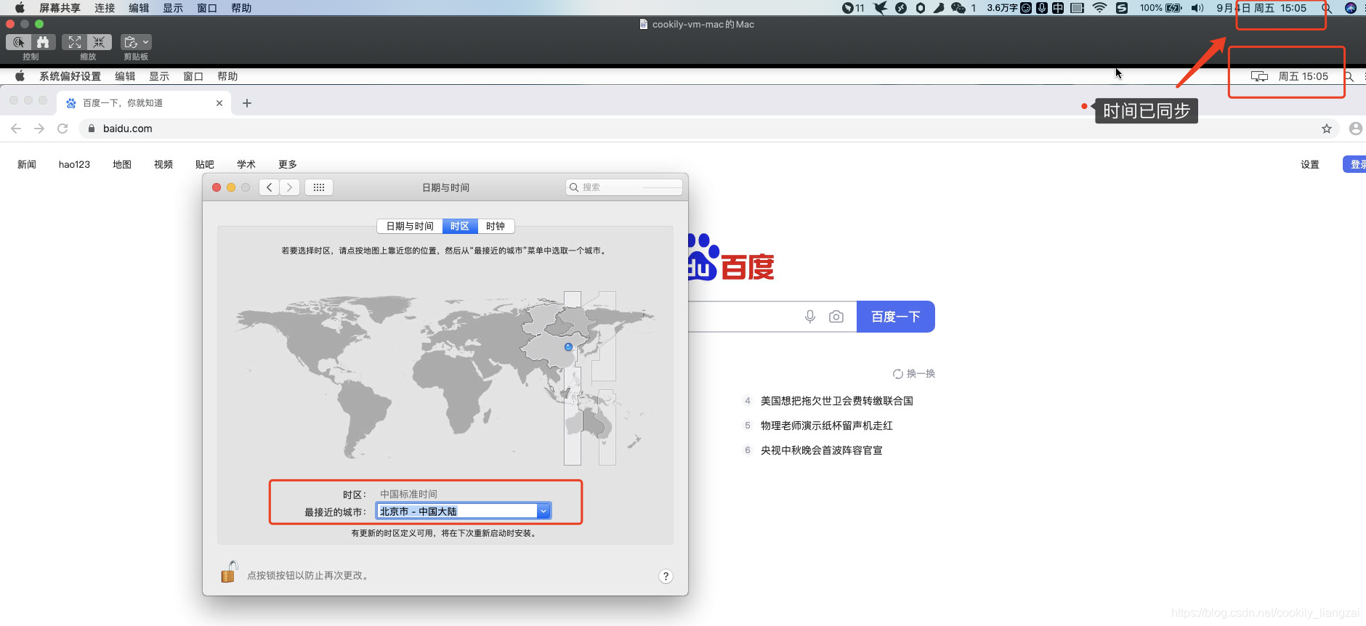Click the 百度一下 search button
The width and height of the screenshot is (1366, 626).
tap(896, 317)
